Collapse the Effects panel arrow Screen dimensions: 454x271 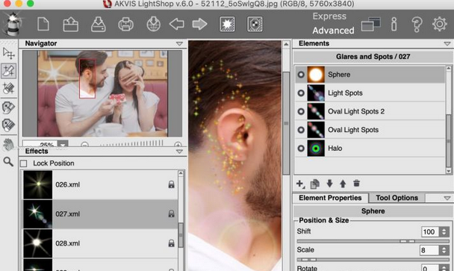click(x=179, y=152)
